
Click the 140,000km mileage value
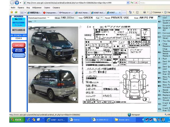[x=68, y=18]
